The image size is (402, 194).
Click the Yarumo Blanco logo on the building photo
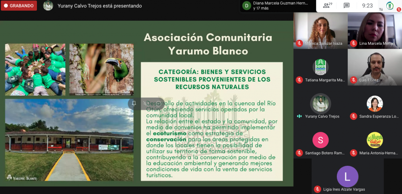[x=22, y=178]
